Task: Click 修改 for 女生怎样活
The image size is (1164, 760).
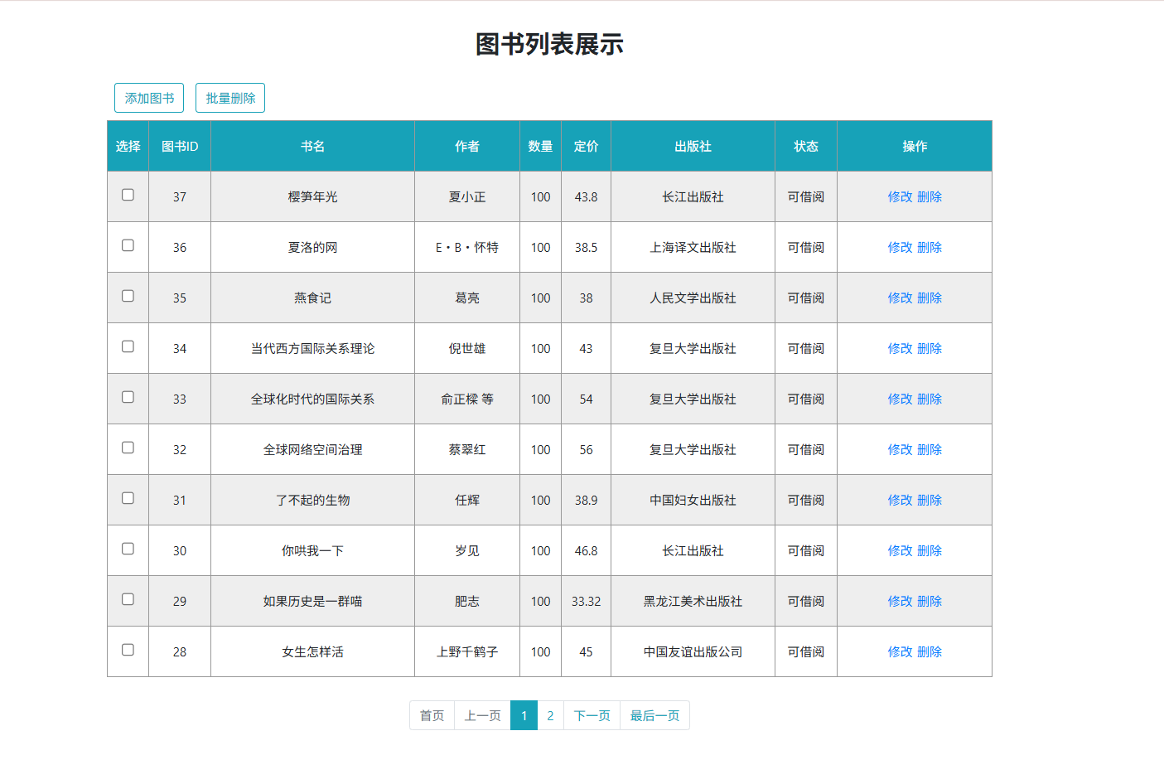Action: point(900,651)
